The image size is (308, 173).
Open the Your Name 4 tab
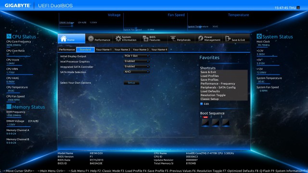pyautogui.click(x=159, y=49)
